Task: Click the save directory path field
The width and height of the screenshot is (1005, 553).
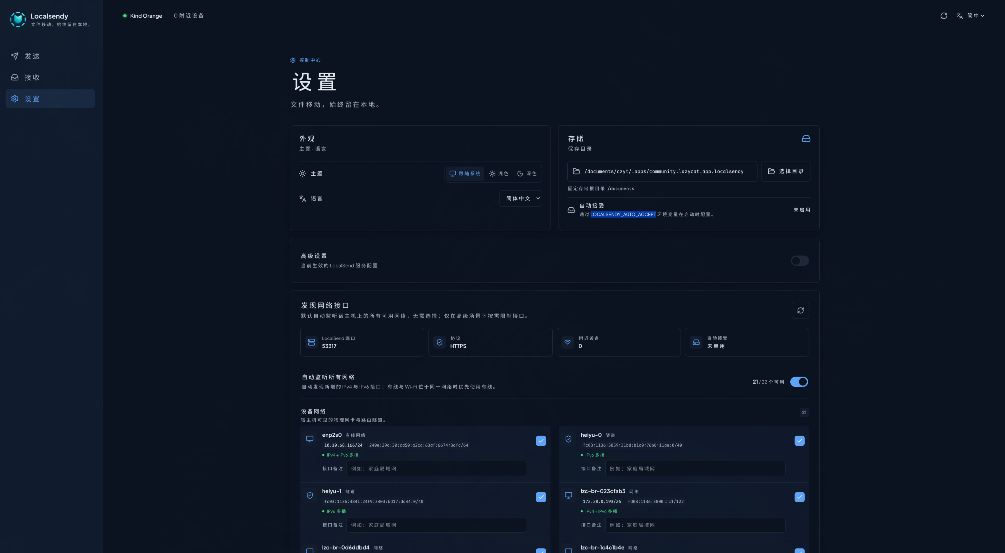Action: pyautogui.click(x=662, y=171)
